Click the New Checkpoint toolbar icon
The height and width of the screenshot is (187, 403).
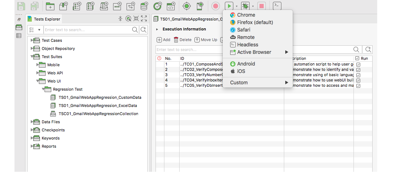pos(158,6)
